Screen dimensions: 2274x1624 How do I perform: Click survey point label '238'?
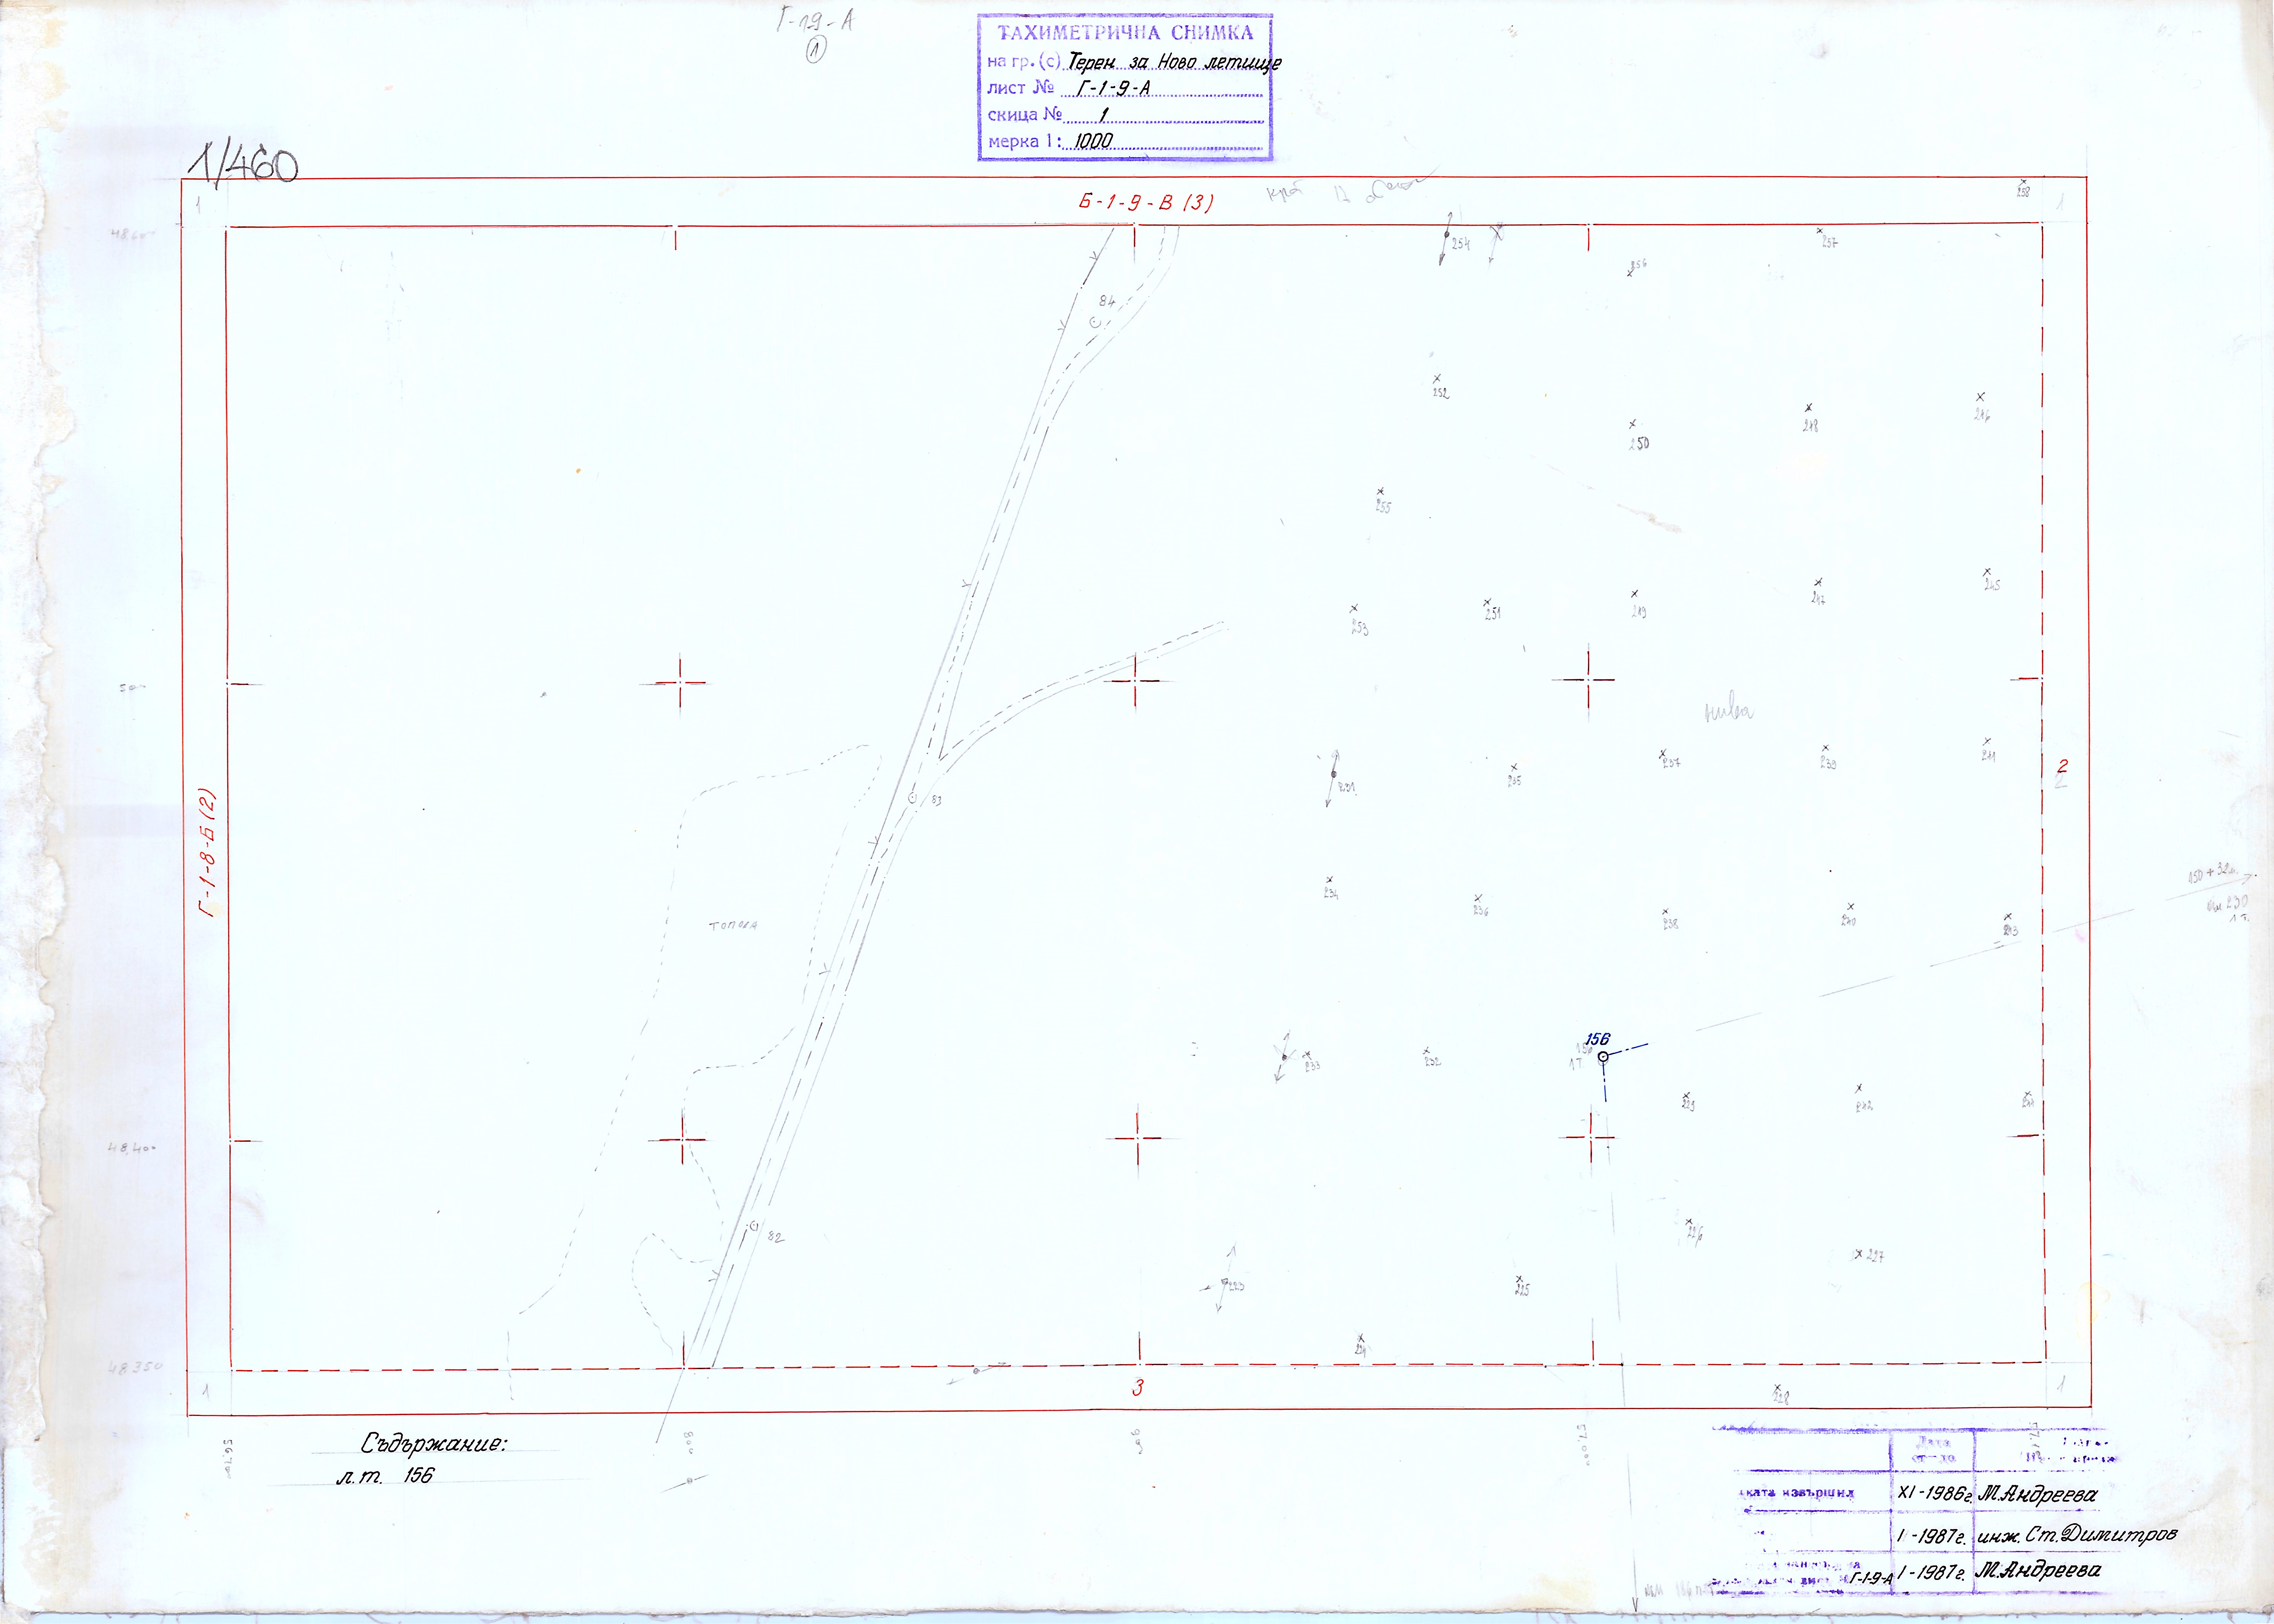(1670, 925)
